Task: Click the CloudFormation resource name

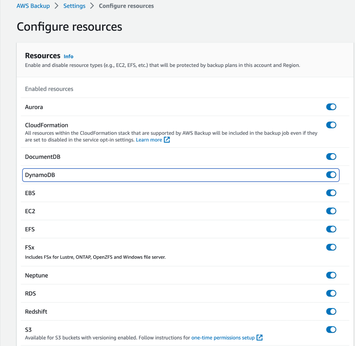Action: 46,125
